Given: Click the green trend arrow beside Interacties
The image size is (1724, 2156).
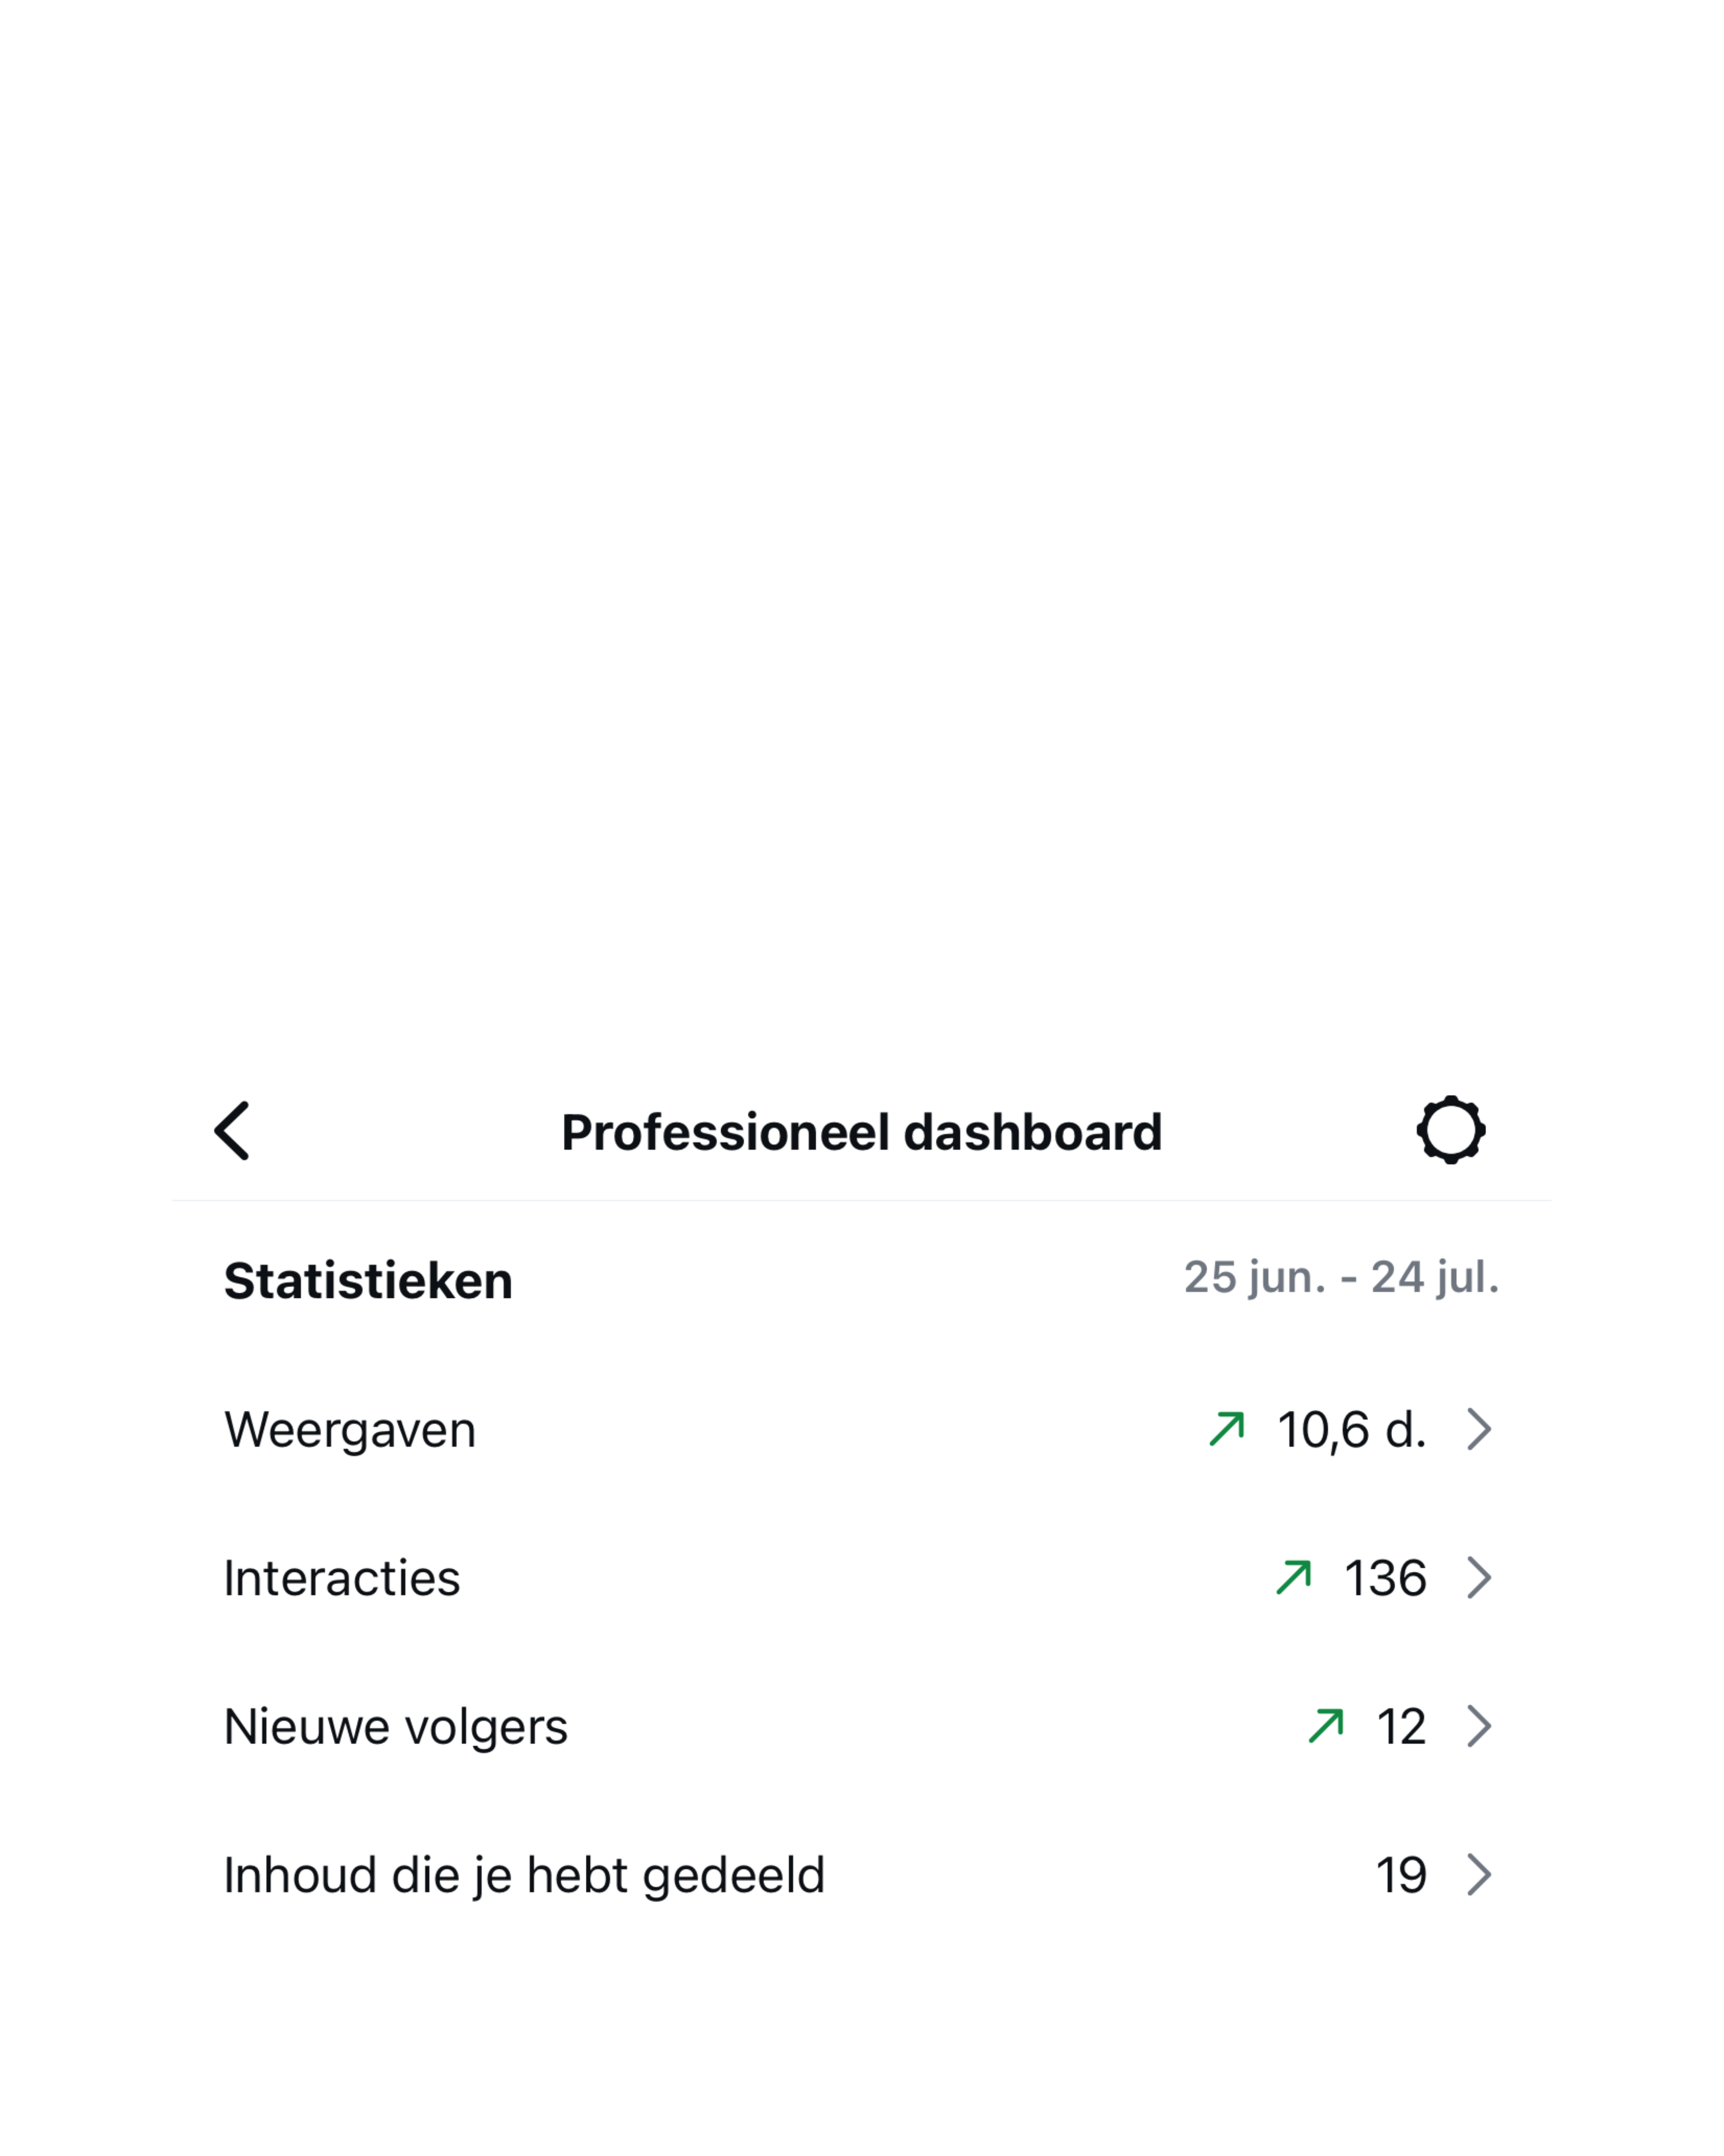Looking at the screenshot, I should (1293, 1577).
